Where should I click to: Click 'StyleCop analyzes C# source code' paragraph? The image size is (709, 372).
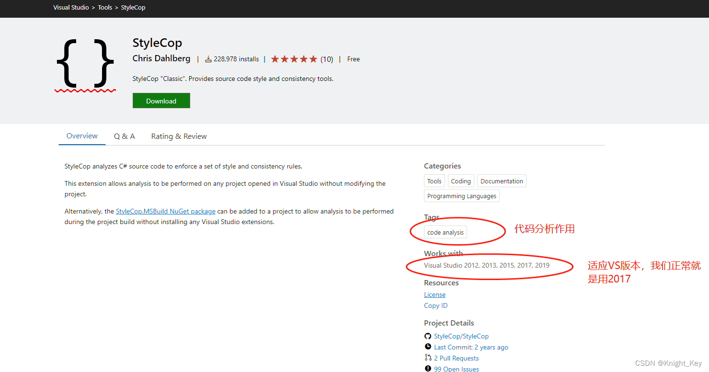[x=183, y=166]
